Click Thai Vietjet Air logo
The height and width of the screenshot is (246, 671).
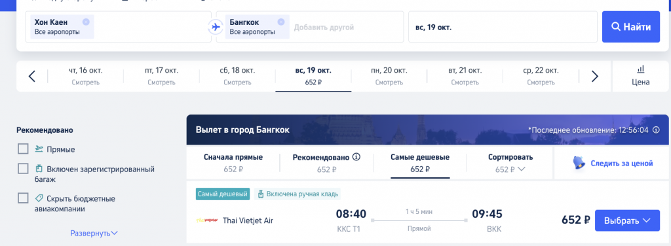(206, 220)
